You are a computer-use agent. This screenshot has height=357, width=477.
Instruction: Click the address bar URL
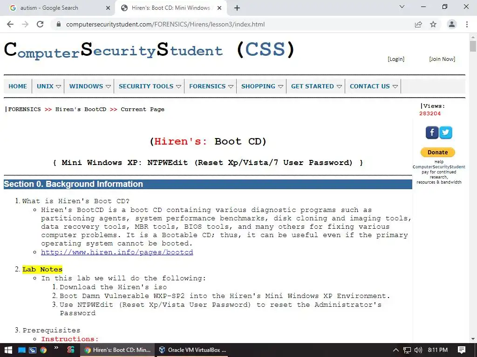165,24
